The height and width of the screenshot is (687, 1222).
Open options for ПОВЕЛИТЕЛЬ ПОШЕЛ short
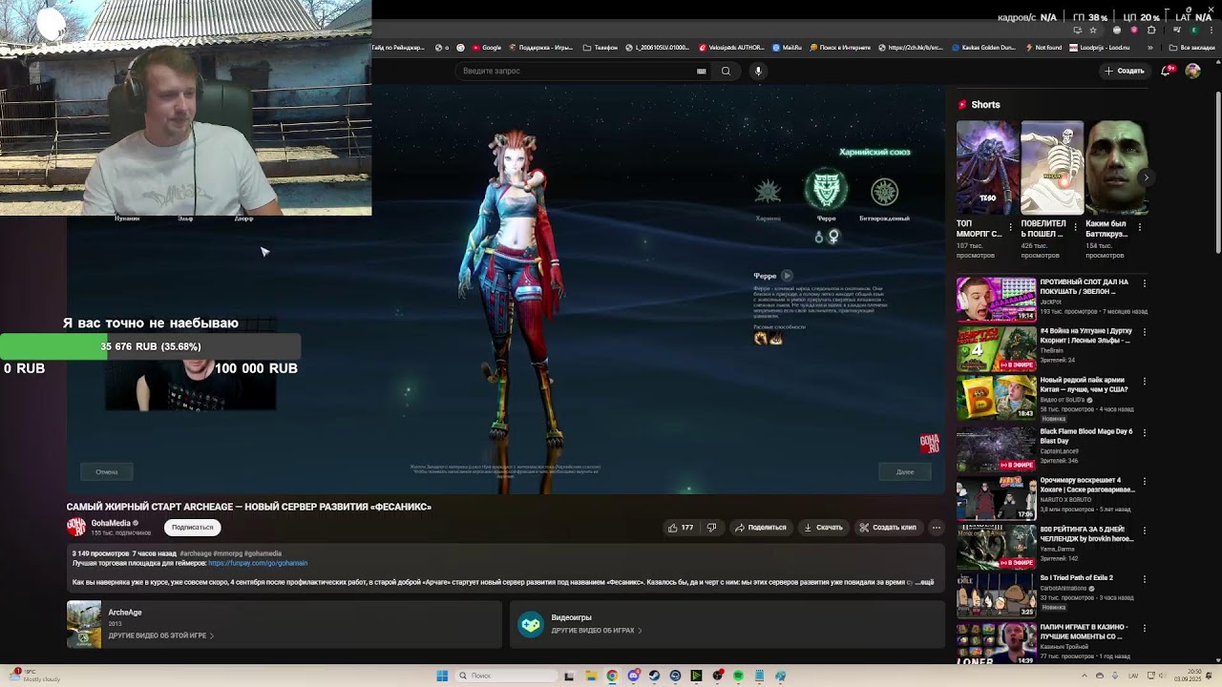click(x=1076, y=228)
